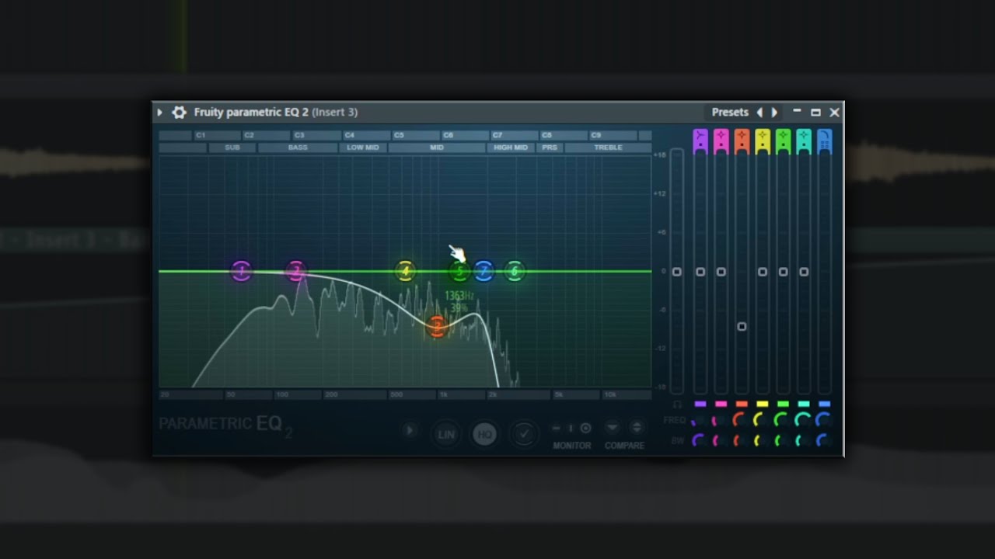This screenshot has width=995, height=559.
Task: Select the orange band 3 node on graph
Action: coord(437,327)
